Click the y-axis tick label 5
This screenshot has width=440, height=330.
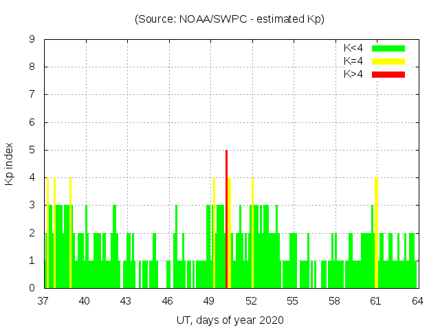pos(32,150)
